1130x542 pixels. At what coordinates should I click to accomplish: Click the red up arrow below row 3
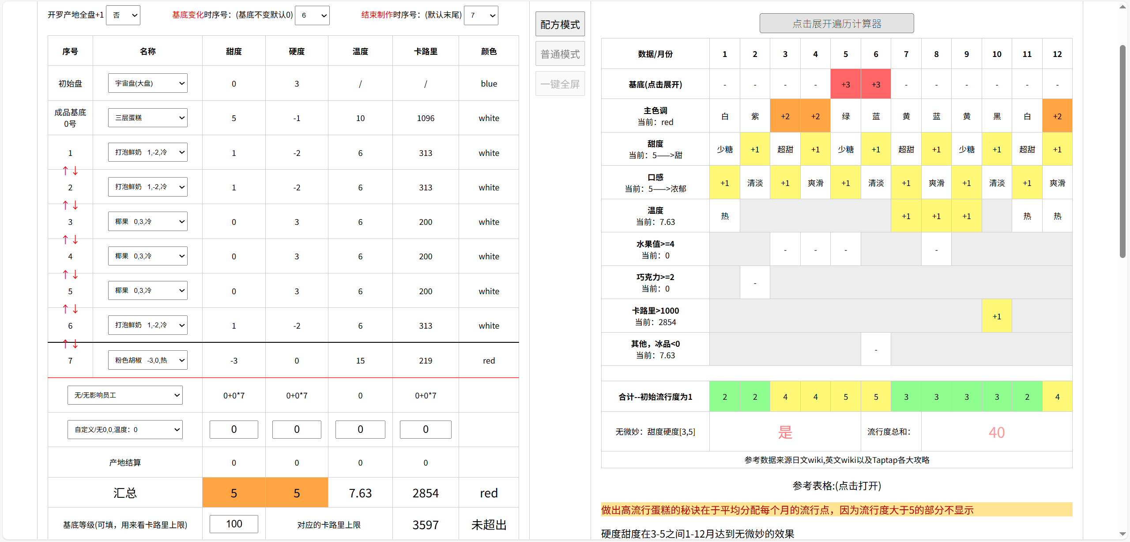click(x=65, y=239)
